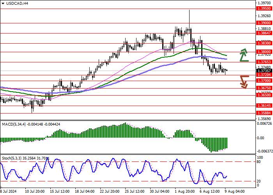Click the 1.38810 price axis value

(x=264, y=28)
